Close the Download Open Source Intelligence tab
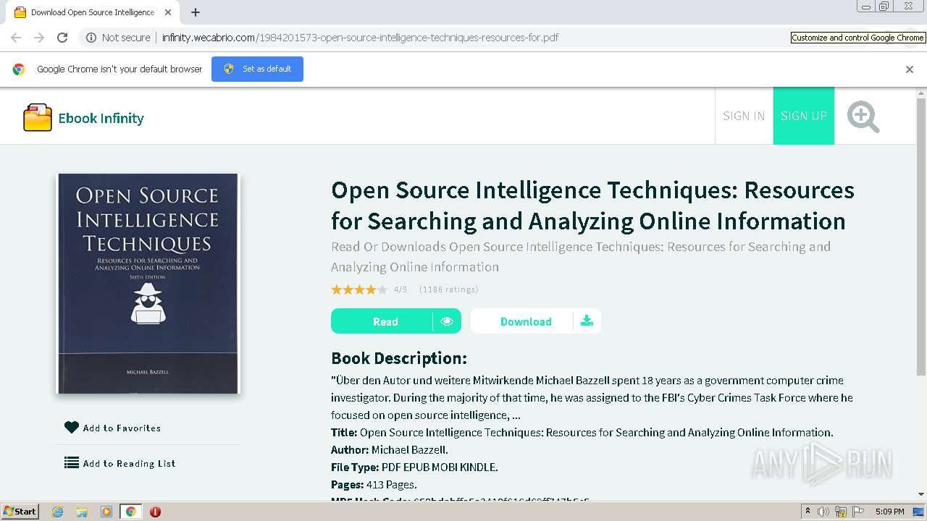 (168, 12)
